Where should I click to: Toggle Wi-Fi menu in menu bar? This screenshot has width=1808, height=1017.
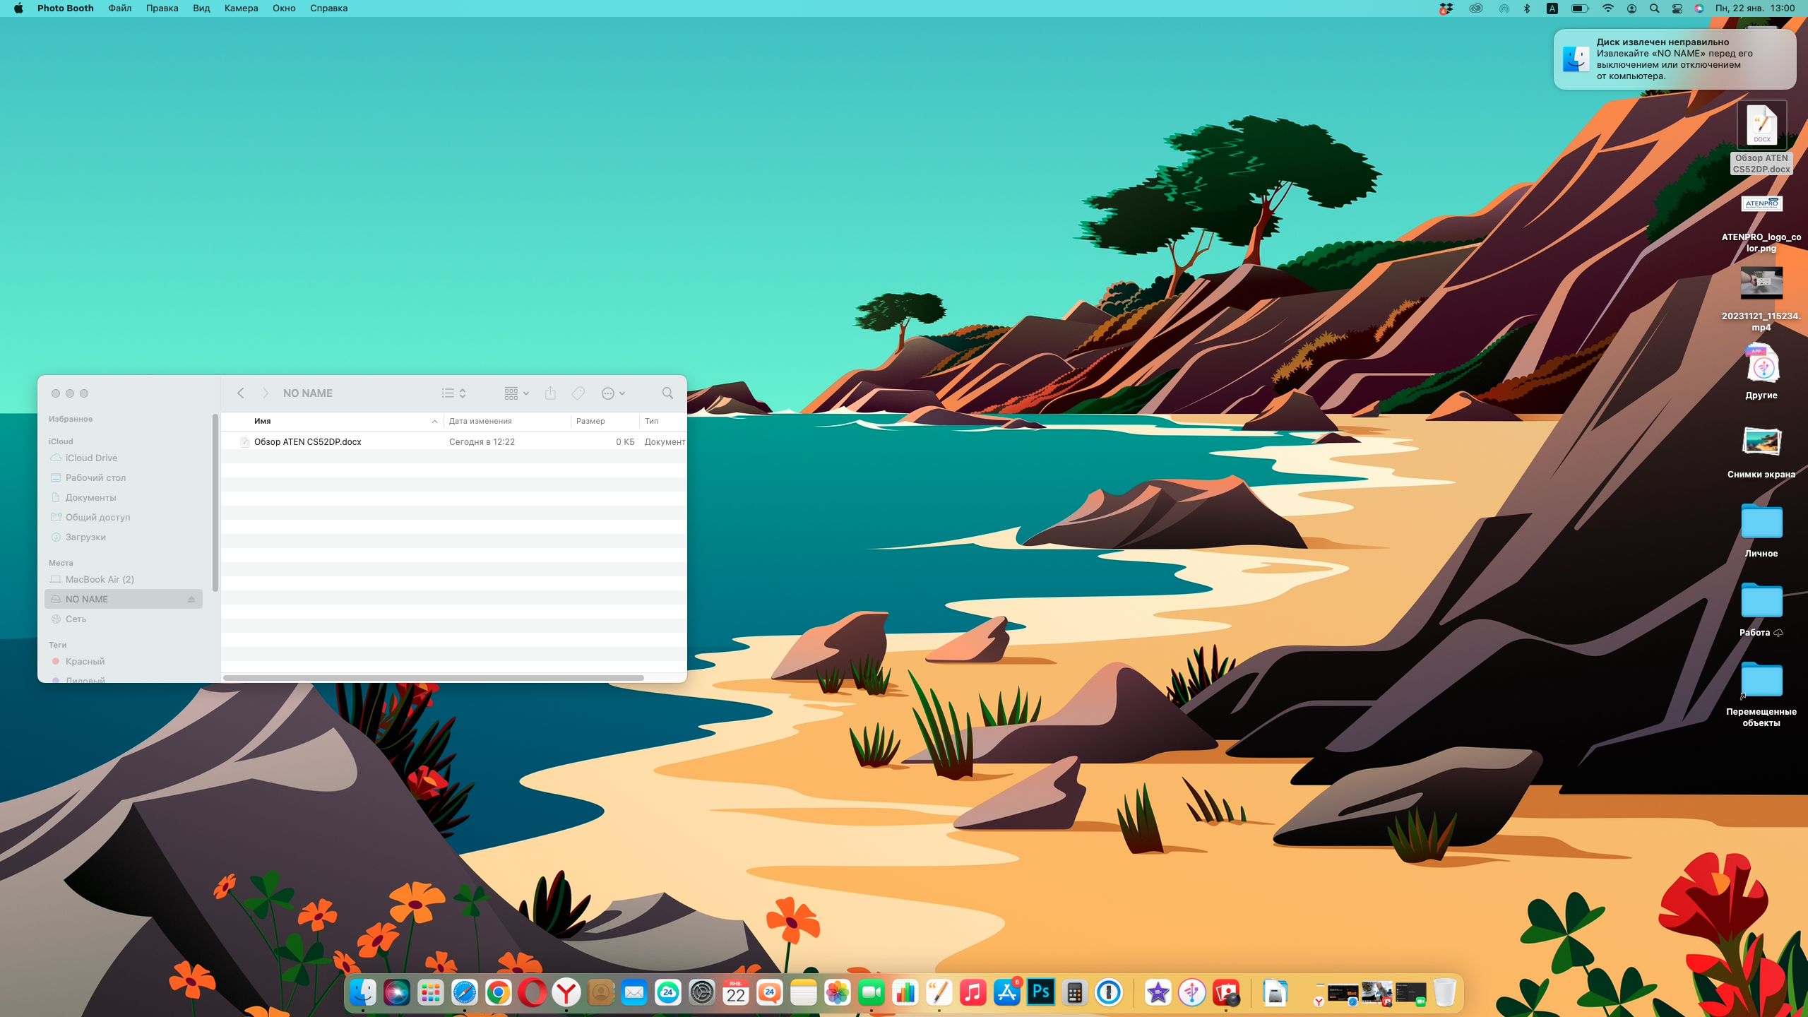click(x=1608, y=8)
